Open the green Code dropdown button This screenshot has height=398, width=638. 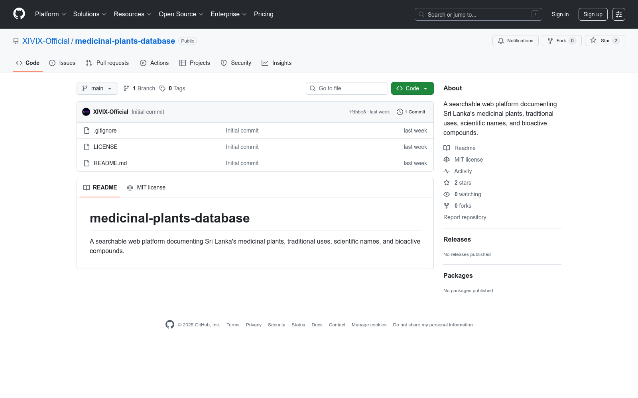click(412, 88)
